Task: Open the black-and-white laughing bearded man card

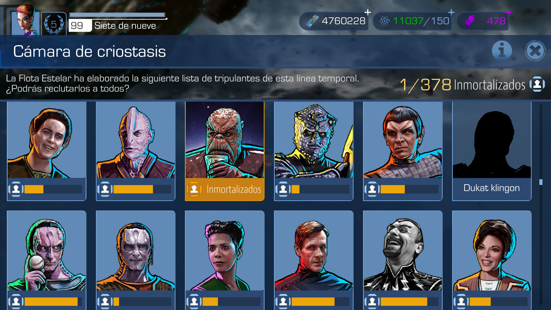Action: (x=403, y=260)
